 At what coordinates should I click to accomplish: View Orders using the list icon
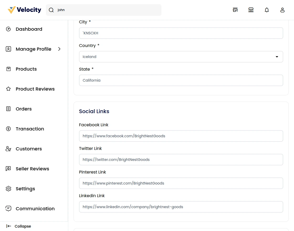[8, 109]
